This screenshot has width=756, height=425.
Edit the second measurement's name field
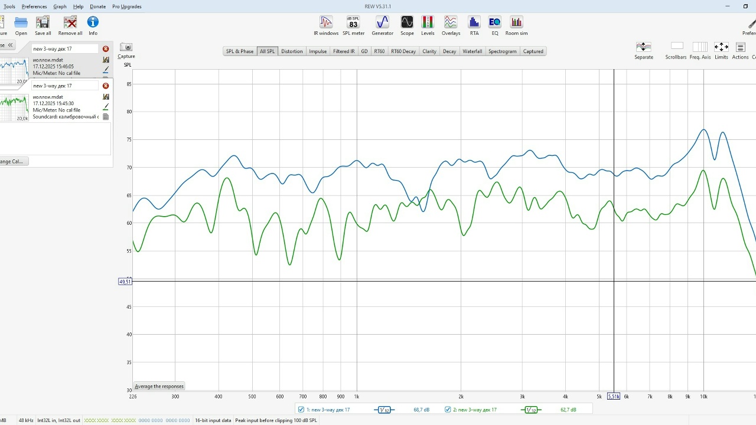coord(65,86)
